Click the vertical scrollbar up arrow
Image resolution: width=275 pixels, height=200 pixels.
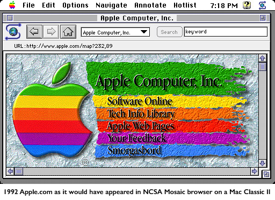pyautogui.click(x=263, y=58)
